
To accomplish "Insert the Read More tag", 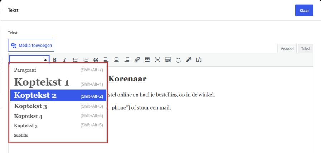I will (x=147, y=60).
